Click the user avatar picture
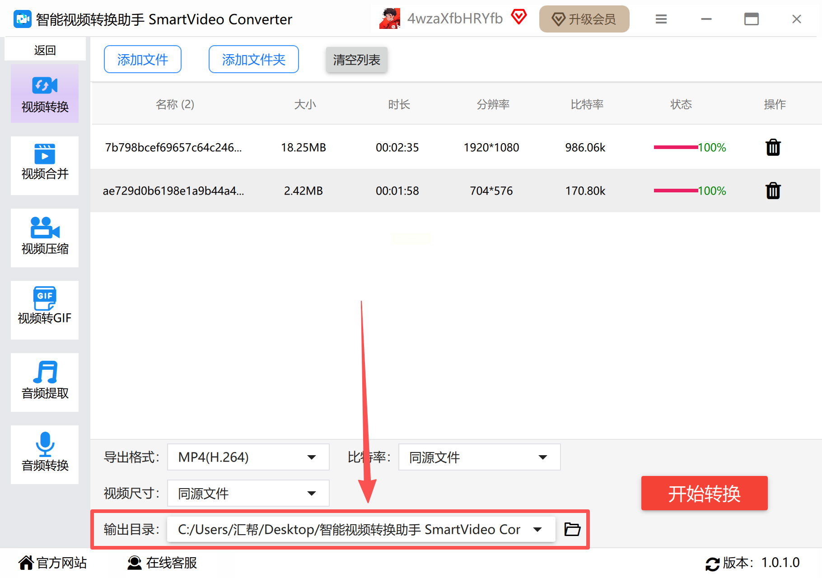822x578 pixels. coord(390,19)
